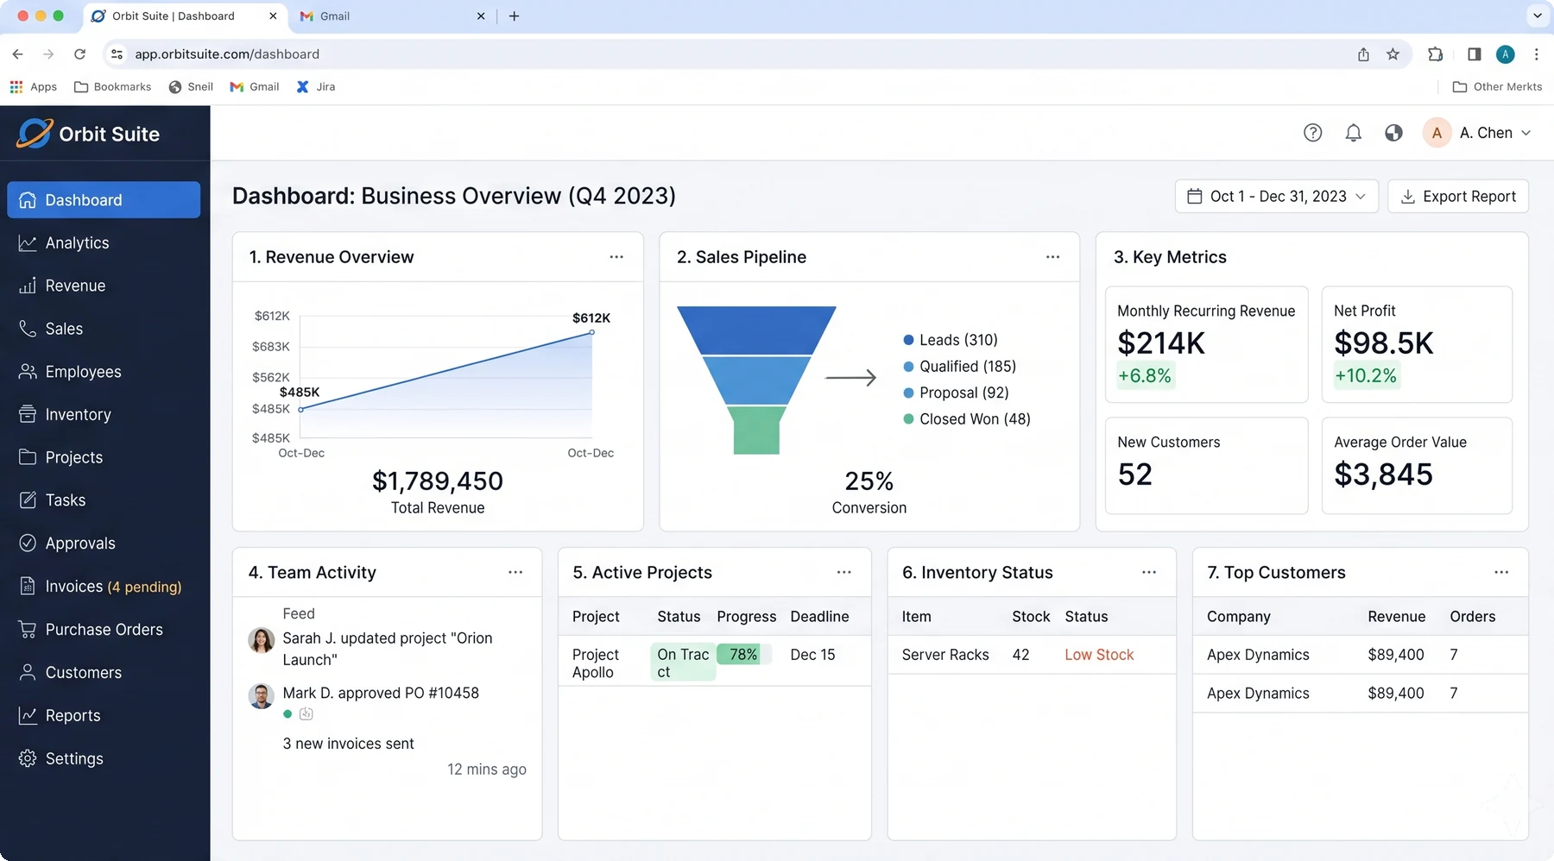This screenshot has height=861, width=1554.
Task: Click the Export Report button
Action: tap(1457, 196)
